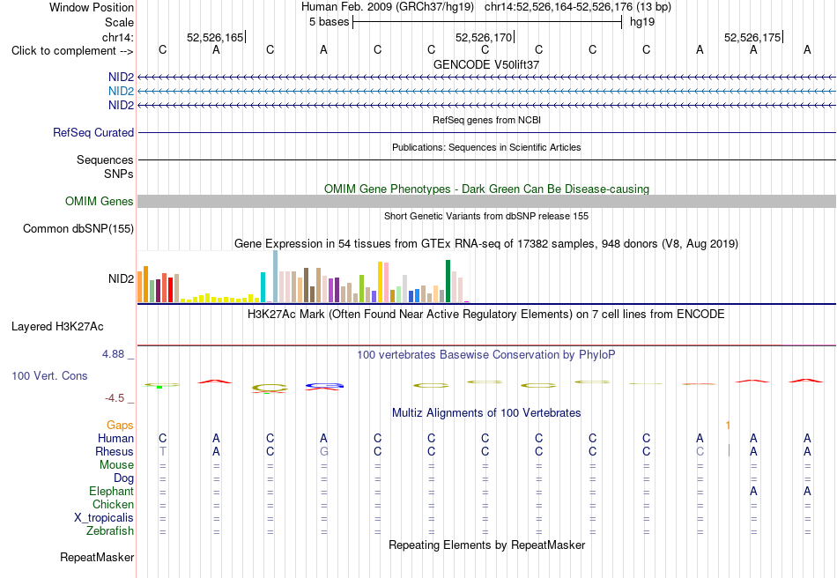Click the Sequences track label

(105, 159)
